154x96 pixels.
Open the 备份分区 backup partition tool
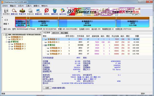63,12
